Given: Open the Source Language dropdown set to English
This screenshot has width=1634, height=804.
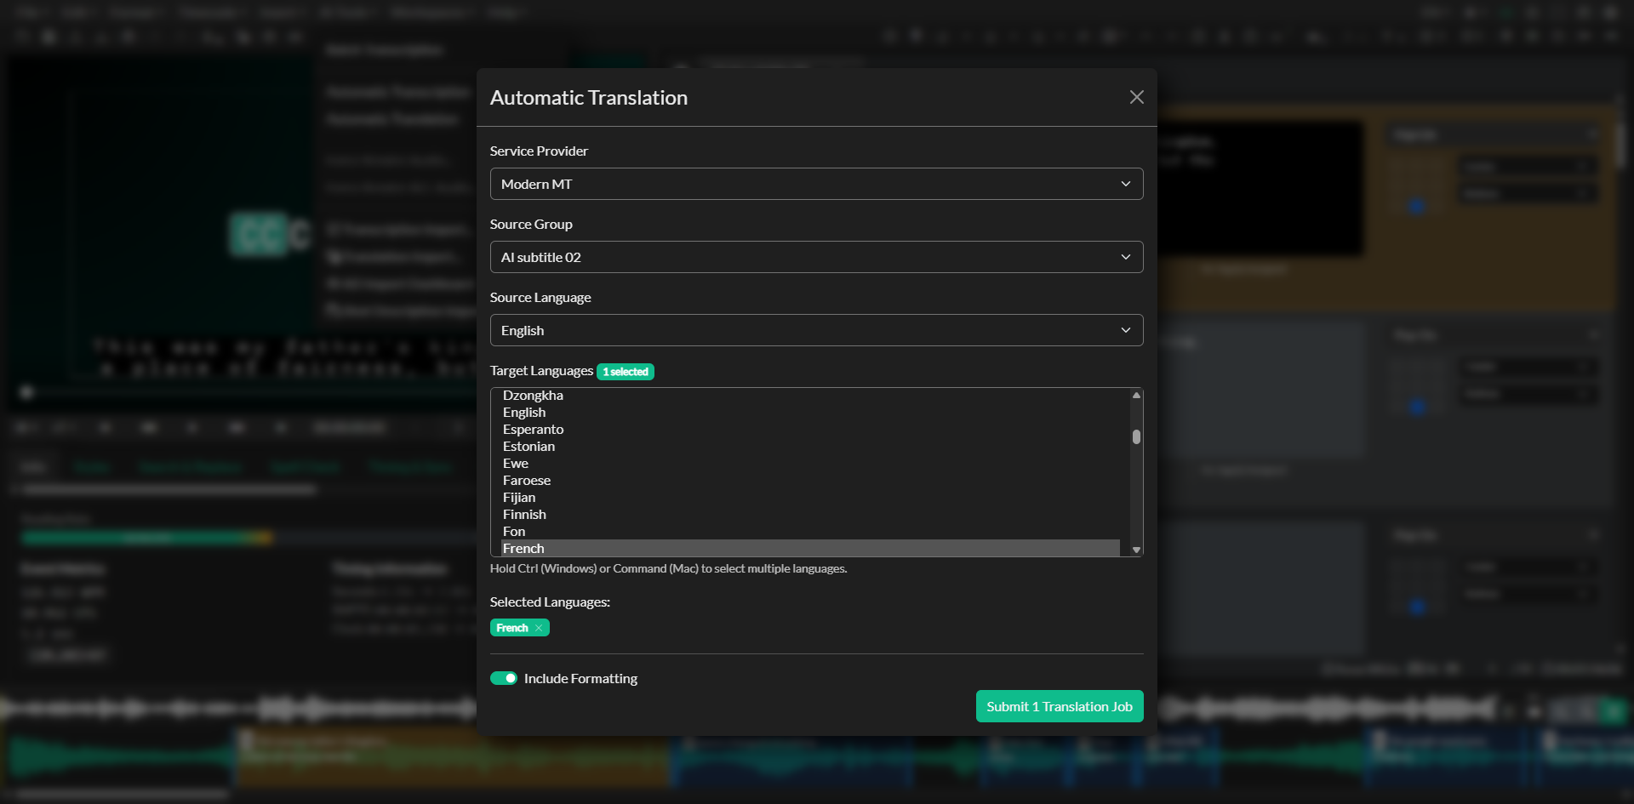Looking at the screenshot, I should tap(816, 330).
